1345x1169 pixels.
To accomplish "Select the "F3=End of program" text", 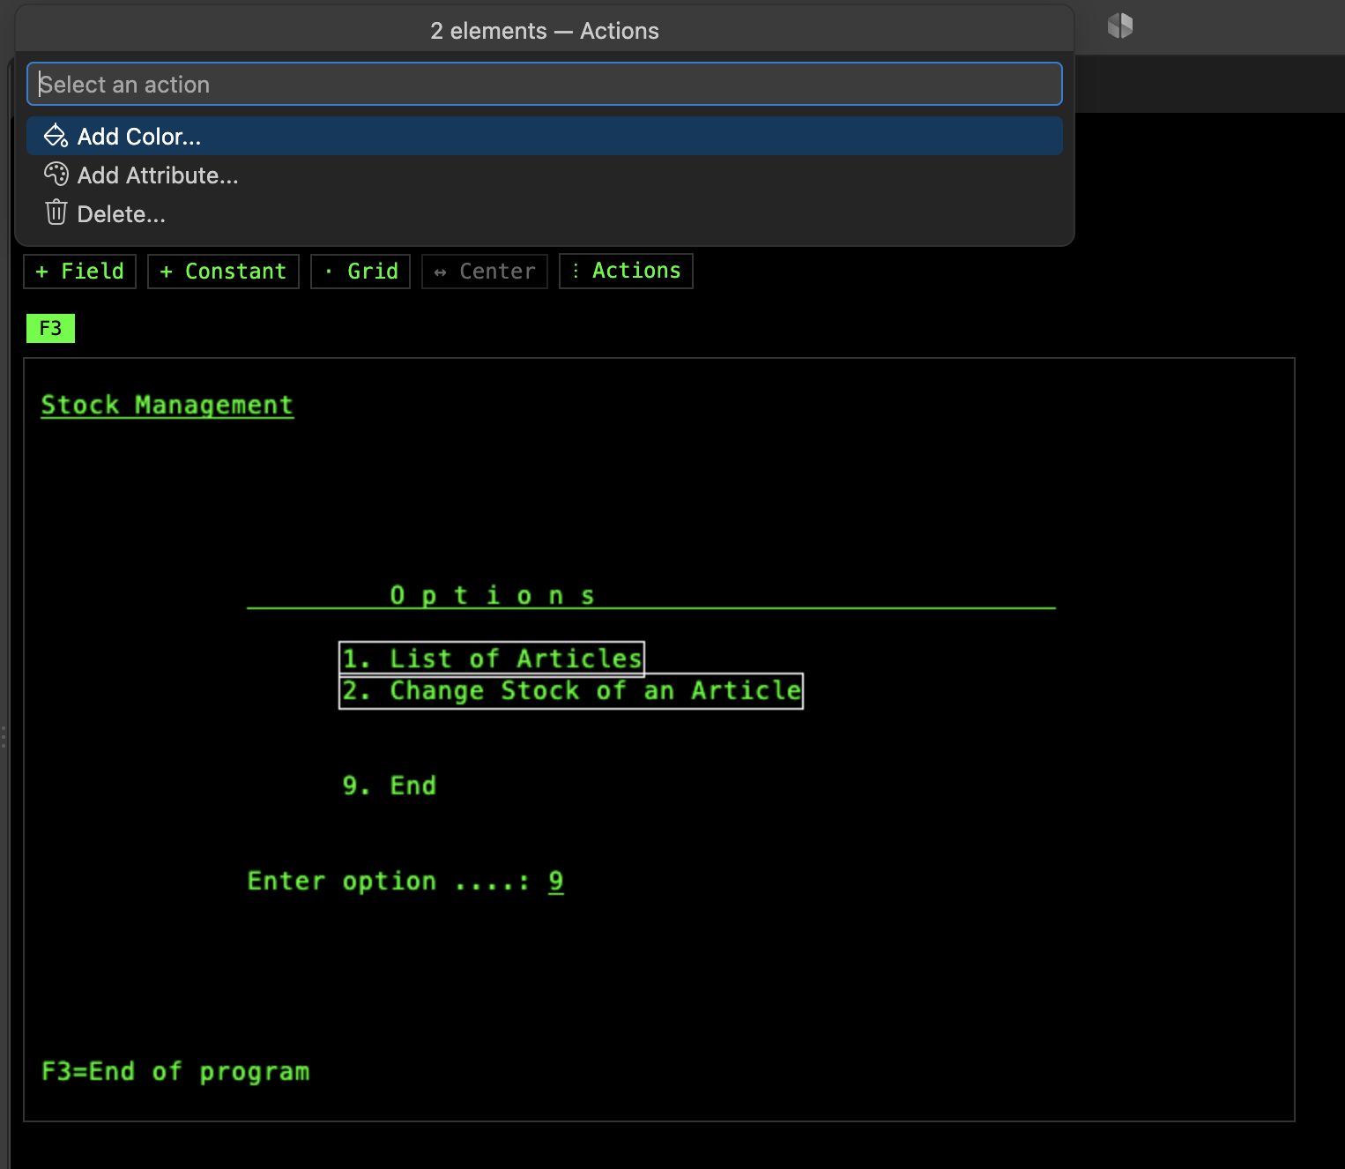I will pyautogui.click(x=175, y=1071).
